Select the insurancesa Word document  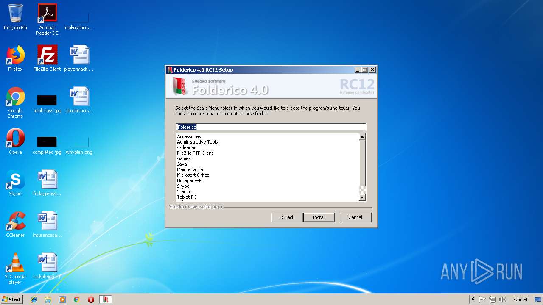pos(47,225)
